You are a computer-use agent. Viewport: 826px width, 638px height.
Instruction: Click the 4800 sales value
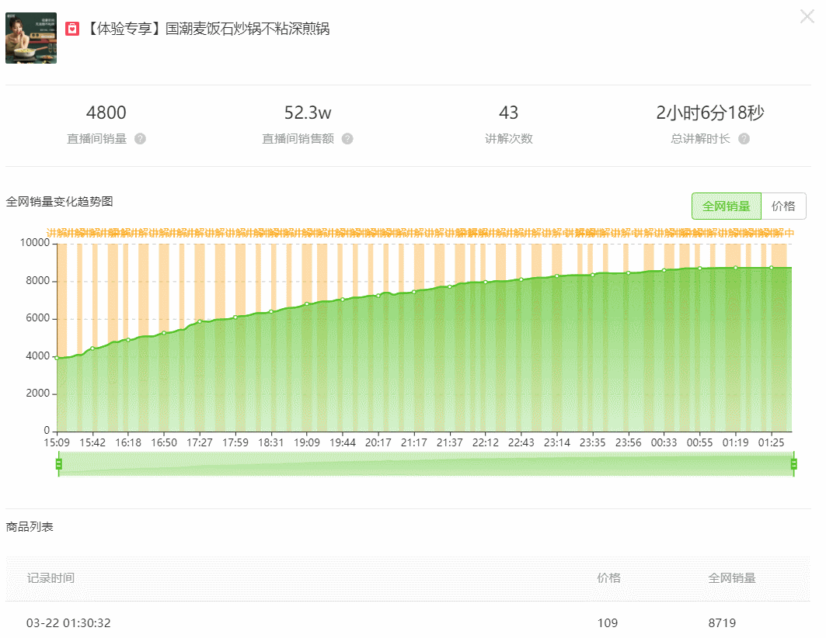[106, 113]
